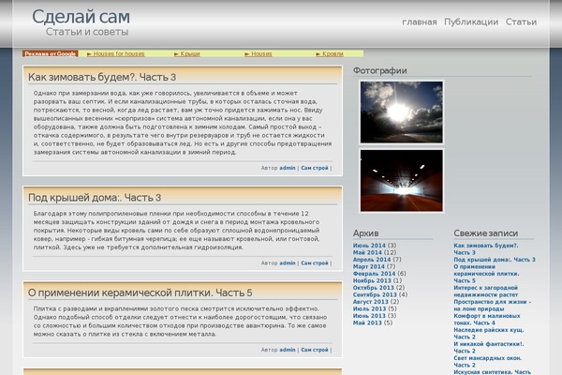Open archive Октябрь 2013
The image size is (562, 375).
pyautogui.click(x=374, y=288)
